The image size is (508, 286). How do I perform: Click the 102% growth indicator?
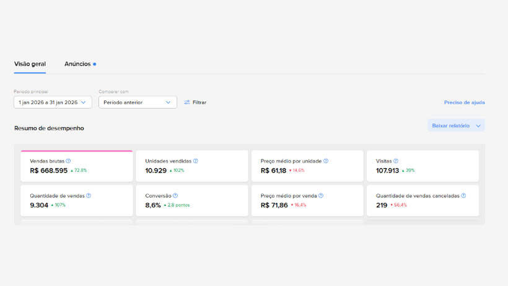pyautogui.click(x=177, y=170)
